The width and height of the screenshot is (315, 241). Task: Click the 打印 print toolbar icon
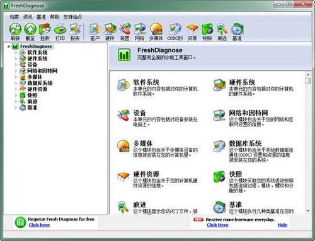point(60,29)
